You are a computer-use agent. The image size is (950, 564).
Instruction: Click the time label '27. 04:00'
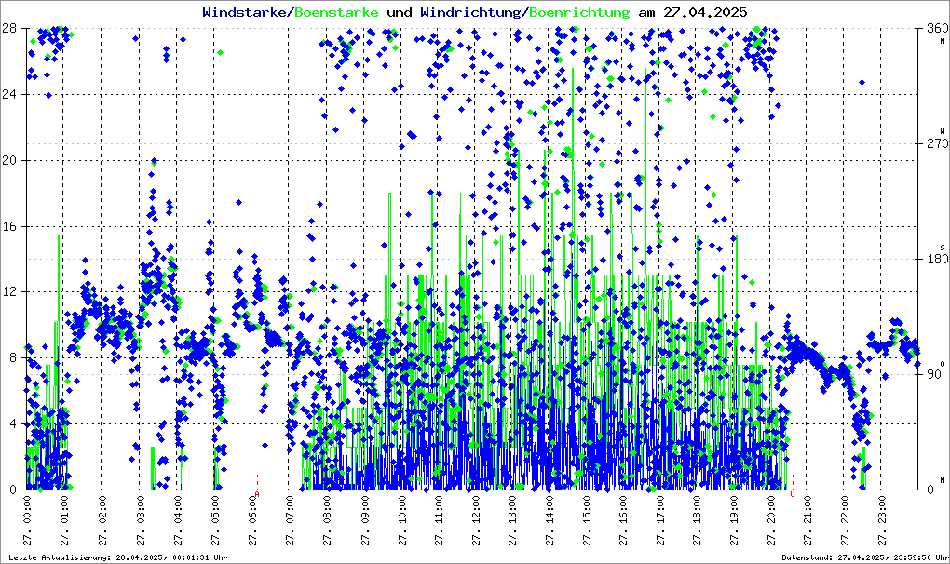(177, 520)
